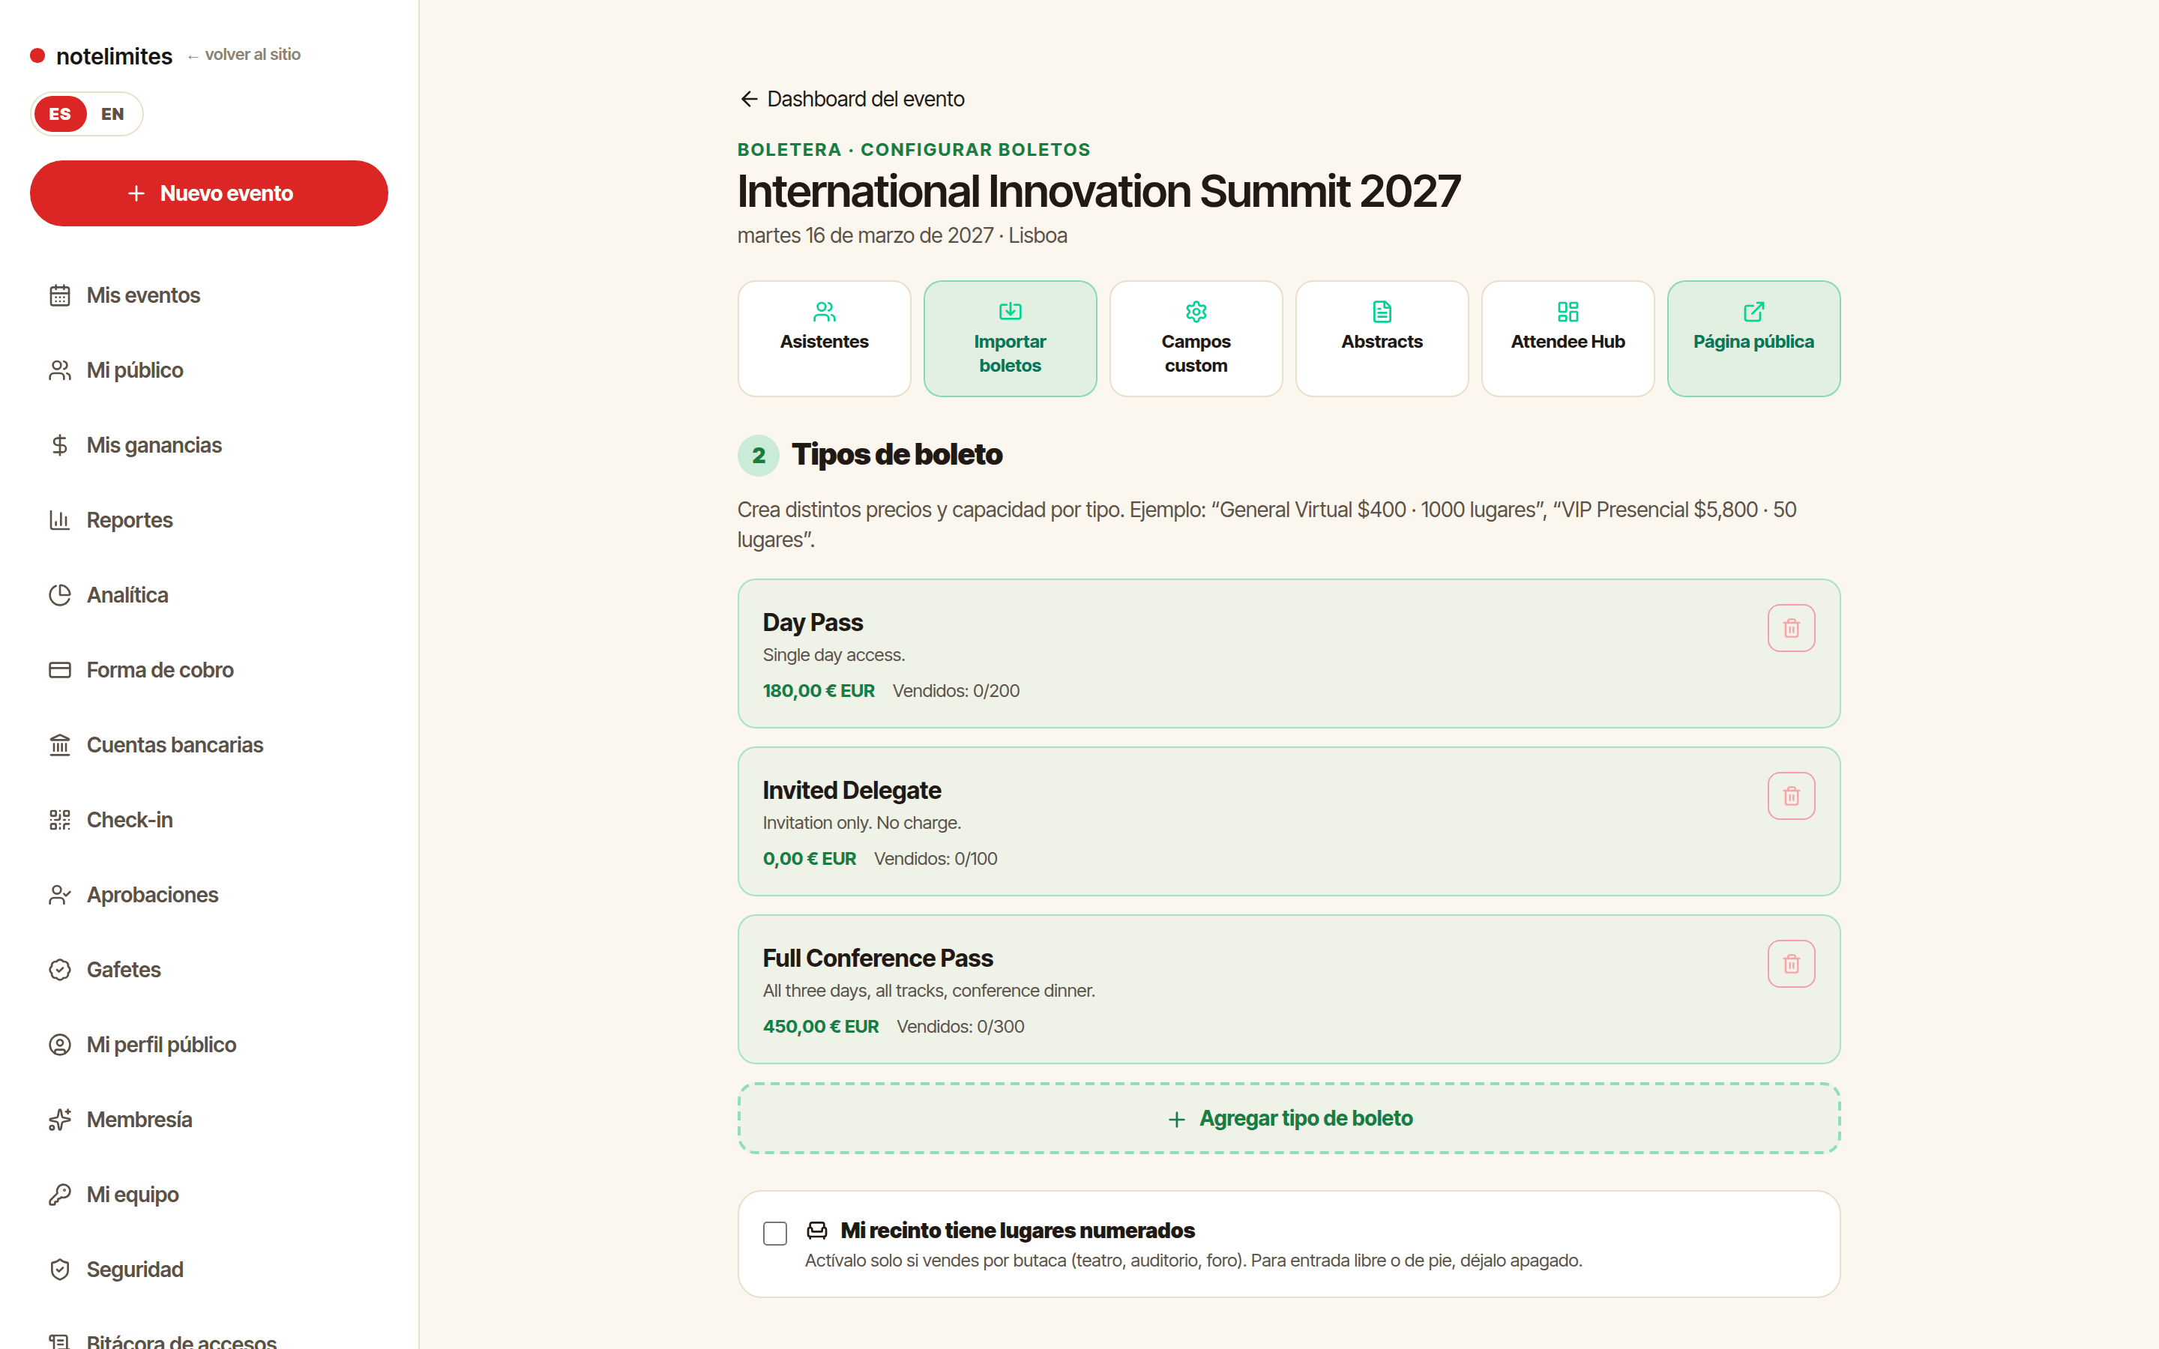
Task: Enable numbered seating checkbox
Action: pyautogui.click(x=774, y=1233)
